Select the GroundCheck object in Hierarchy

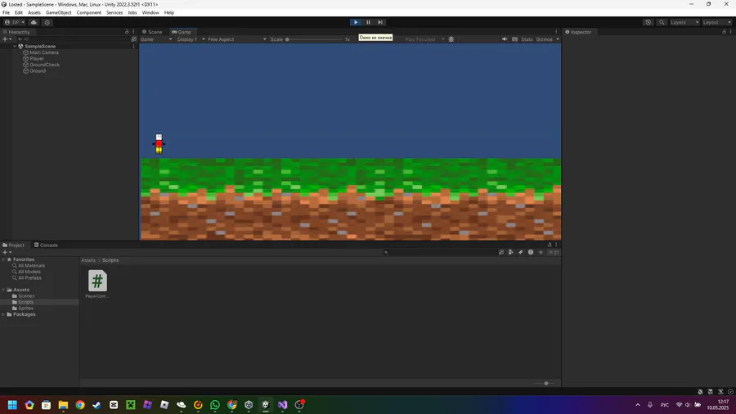[x=45, y=65]
